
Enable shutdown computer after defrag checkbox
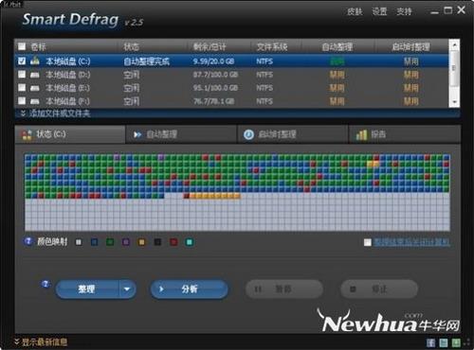367,242
